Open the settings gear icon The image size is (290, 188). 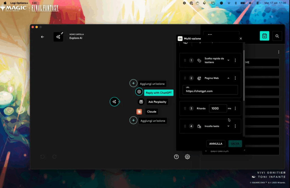(x=187, y=157)
